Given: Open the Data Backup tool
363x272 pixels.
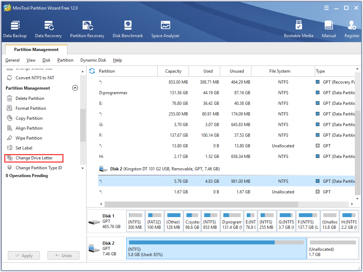Looking at the screenshot, I should click(x=15, y=29).
